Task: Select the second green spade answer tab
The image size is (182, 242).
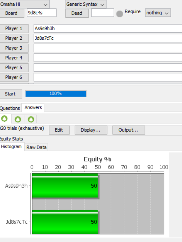Action: click(18, 119)
